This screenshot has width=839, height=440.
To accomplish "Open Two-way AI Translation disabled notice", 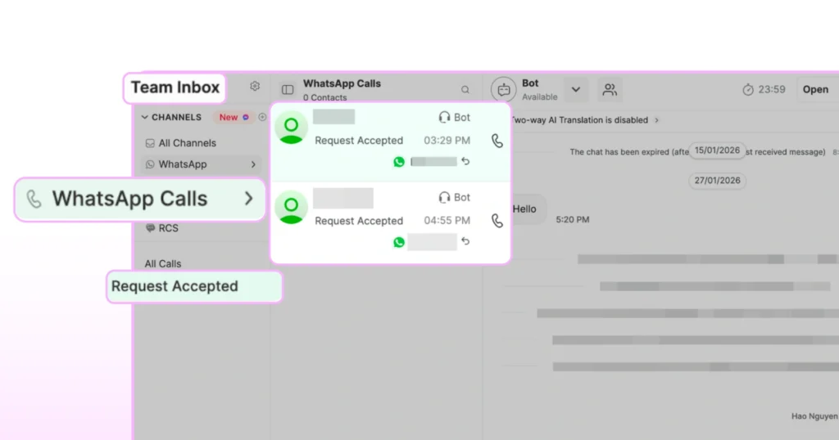I will pyautogui.click(x=584, y=120).
